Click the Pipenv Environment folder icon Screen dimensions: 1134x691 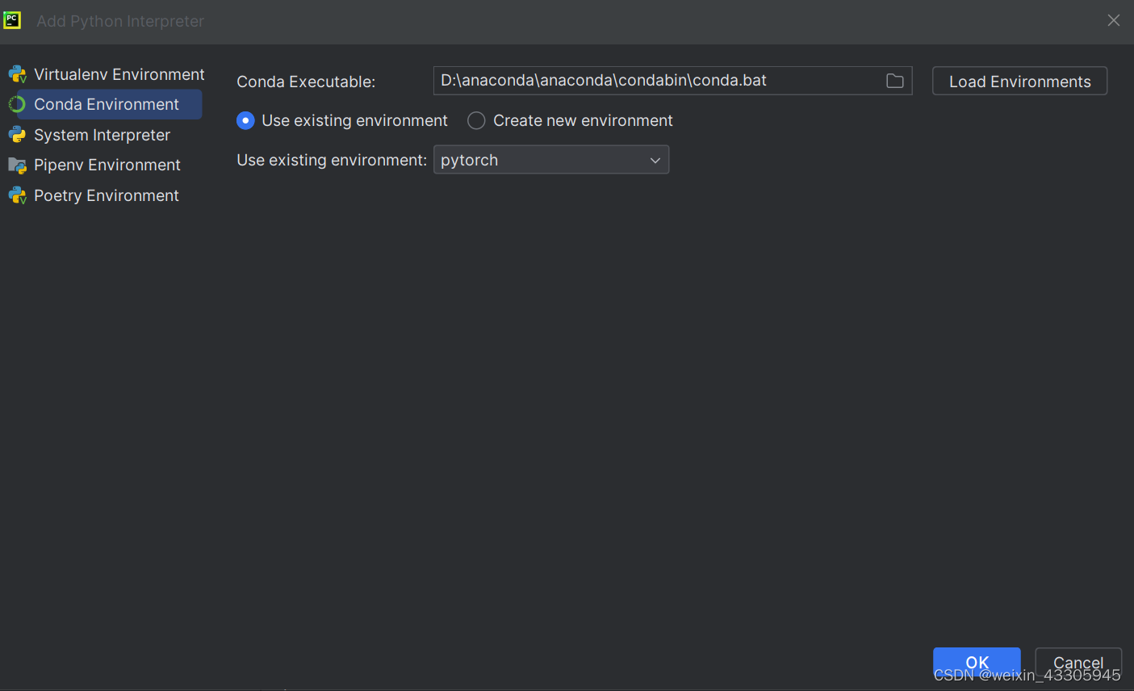[x=18, y=165]
